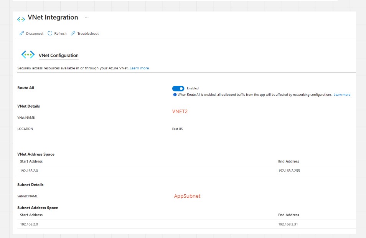The height and width of the screenshot is (238, 366).
Task: Click the Troubleshoot wrench icon
Action: [x=73, y=33]
